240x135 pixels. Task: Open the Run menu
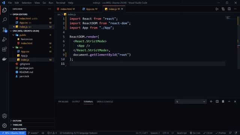[51, 3]
